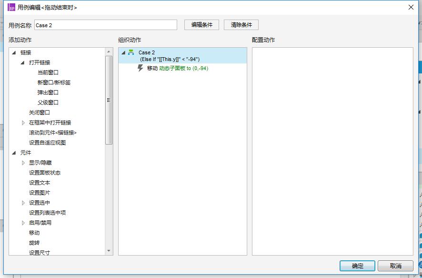Click the 打开链接 group label
422x278 pixels.
click(x=40, y=62)
